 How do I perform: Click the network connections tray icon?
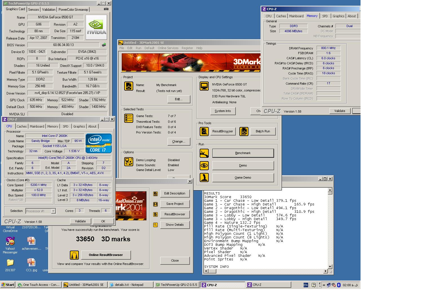pyautogui.click(x=329, y=285)
